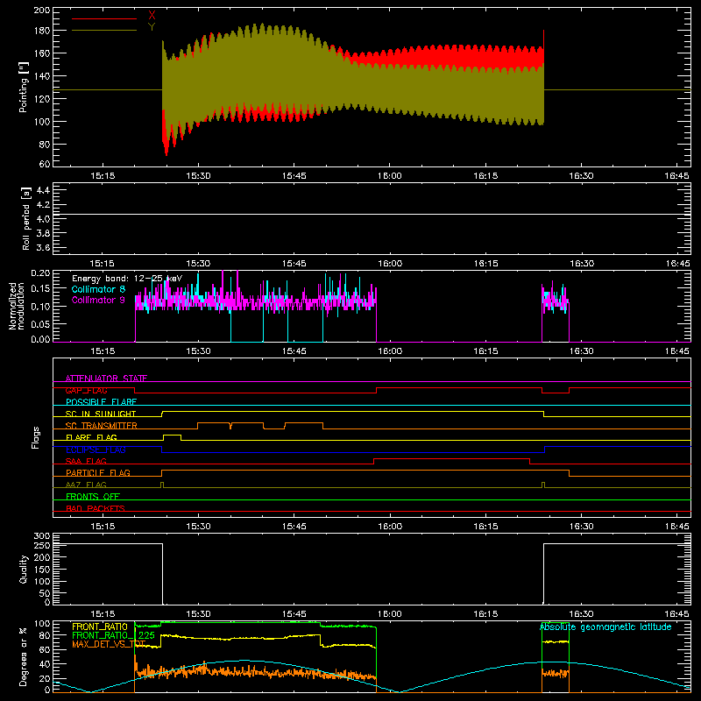Screen dimensions: 701x701
Task: Click the green FRONTS_OFF label
Action: pos(93,496)
